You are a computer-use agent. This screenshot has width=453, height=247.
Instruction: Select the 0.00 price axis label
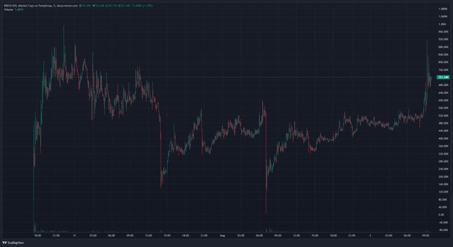(x=441, y=214)
